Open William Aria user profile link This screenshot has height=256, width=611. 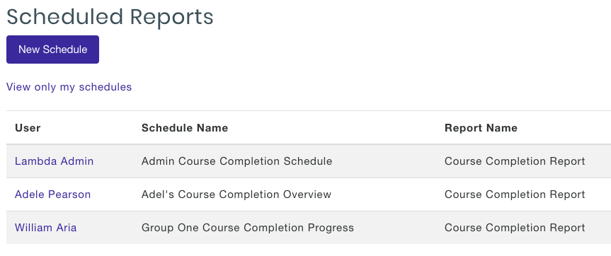(x=45, y=228)
